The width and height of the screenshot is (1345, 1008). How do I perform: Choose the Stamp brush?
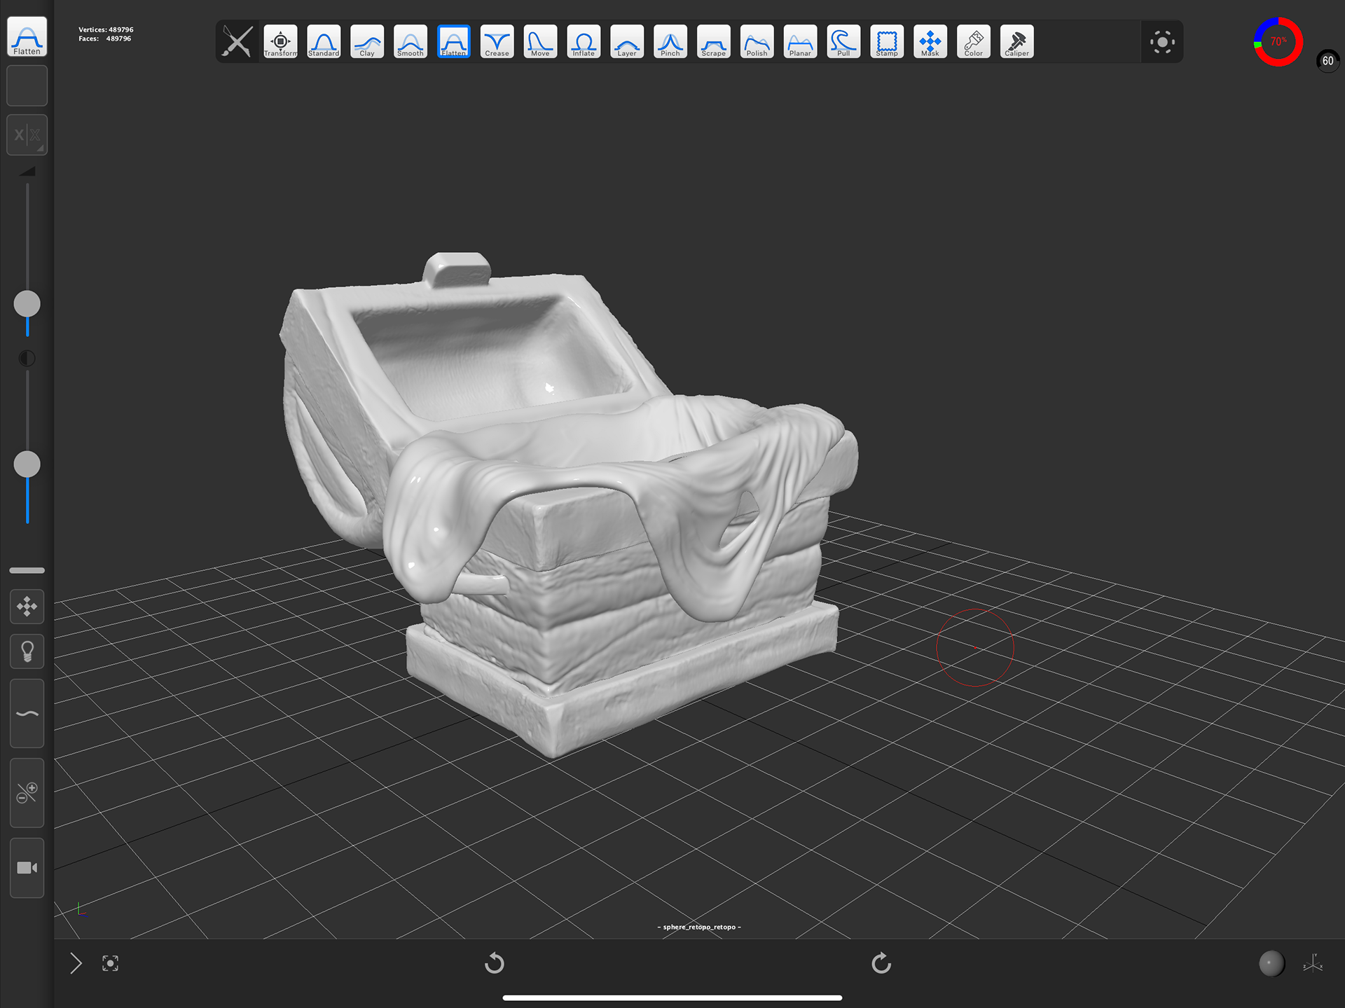pyautogui.click(x=886, y=42)
